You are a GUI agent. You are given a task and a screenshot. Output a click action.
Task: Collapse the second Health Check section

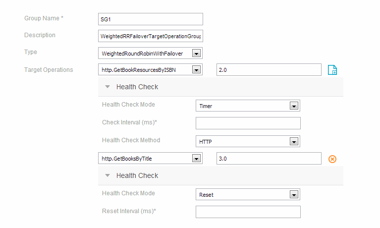tap(108, 175)
